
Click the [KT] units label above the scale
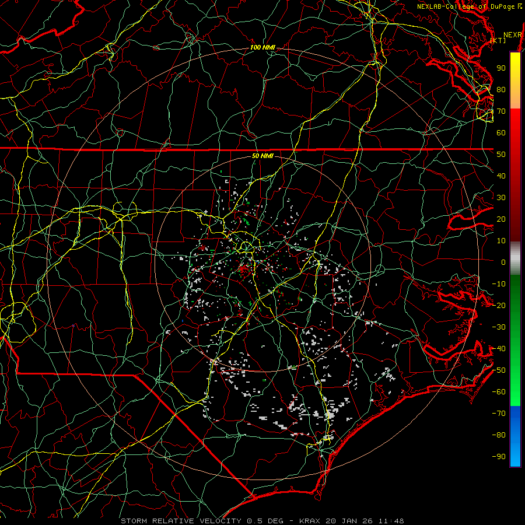498,40
